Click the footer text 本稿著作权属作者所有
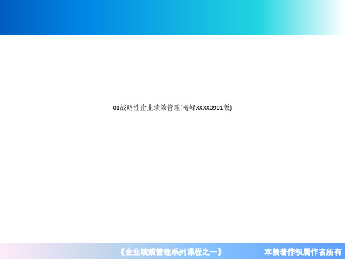The height and width of the screenshot is (259, 345). tap(303, 251)
